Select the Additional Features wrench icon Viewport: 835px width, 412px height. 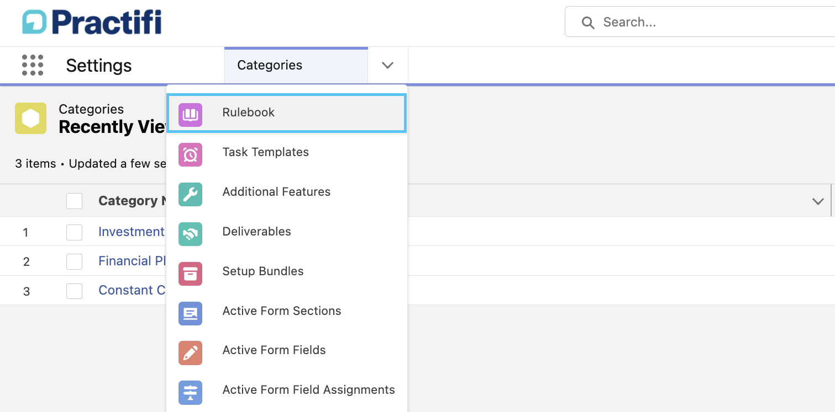(x=191, y=195)
